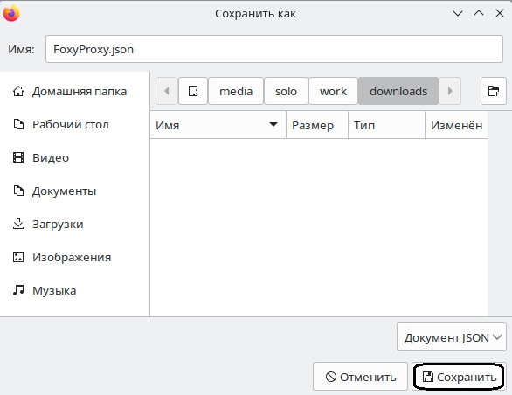Click the Музыка note icon
Screen dimensions: 512x395
(18, 290)
